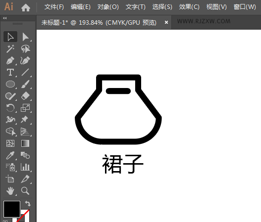Select the Magic Wand tool

[10, 48]
